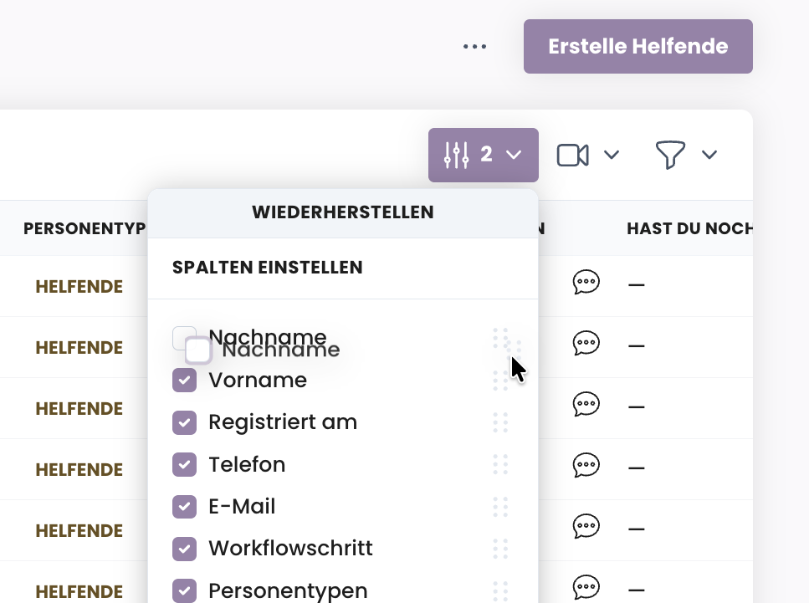
Task: Uncheck the E-Mail column checkbox
Action: click(184, 507)
